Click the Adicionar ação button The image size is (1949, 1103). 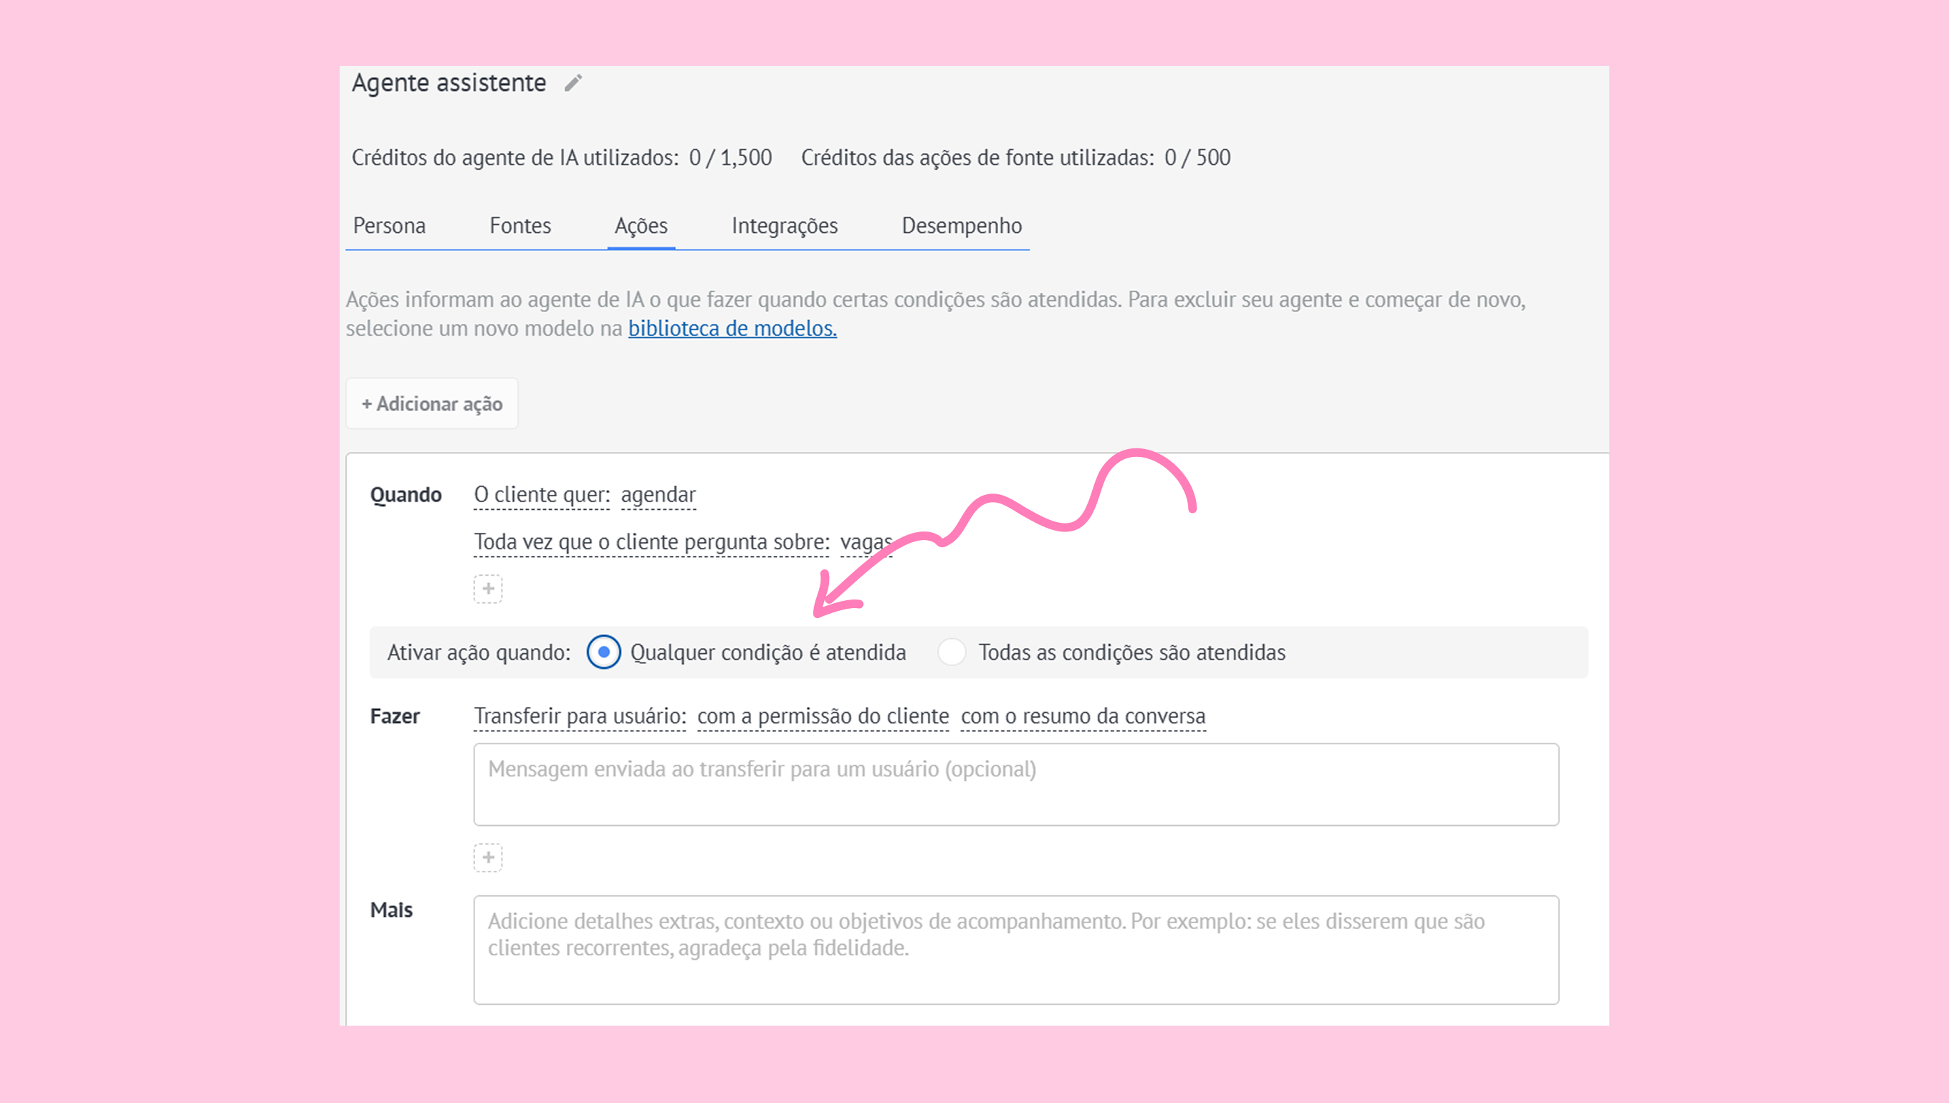coord(432,404)
